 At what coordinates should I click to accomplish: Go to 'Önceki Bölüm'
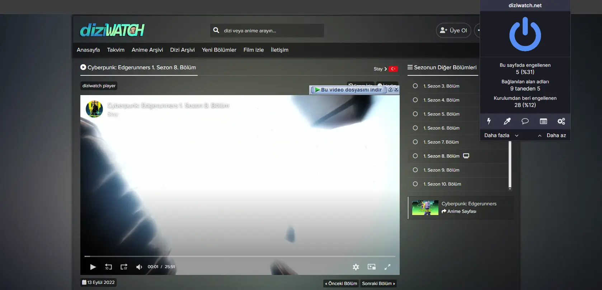click(x=341, y=284)
